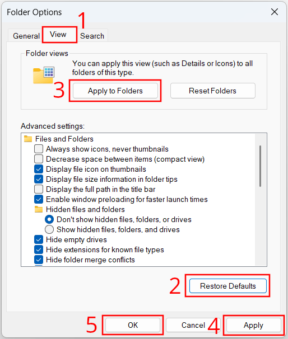Uncheck Hide extensions for known file types
The height and width of the screenshot is (339, 288).
(x=39, y=249)
